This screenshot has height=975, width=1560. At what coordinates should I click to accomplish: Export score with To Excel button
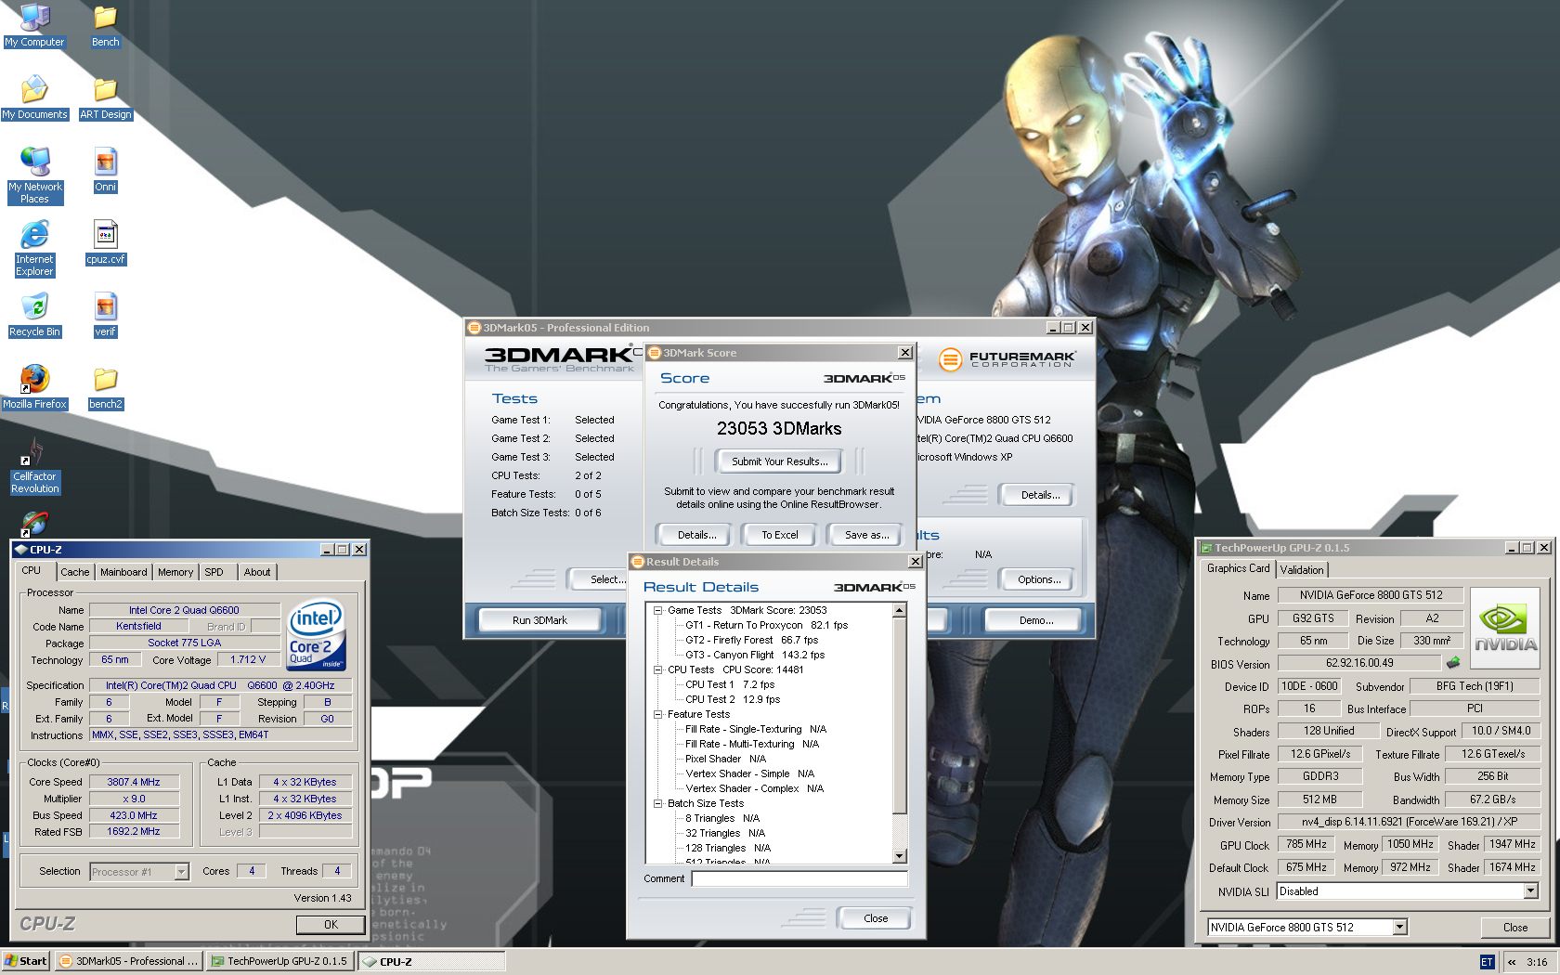pos(779,535)
